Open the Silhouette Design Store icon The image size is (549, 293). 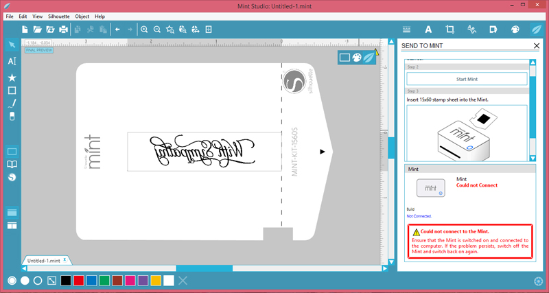(12, 178)
